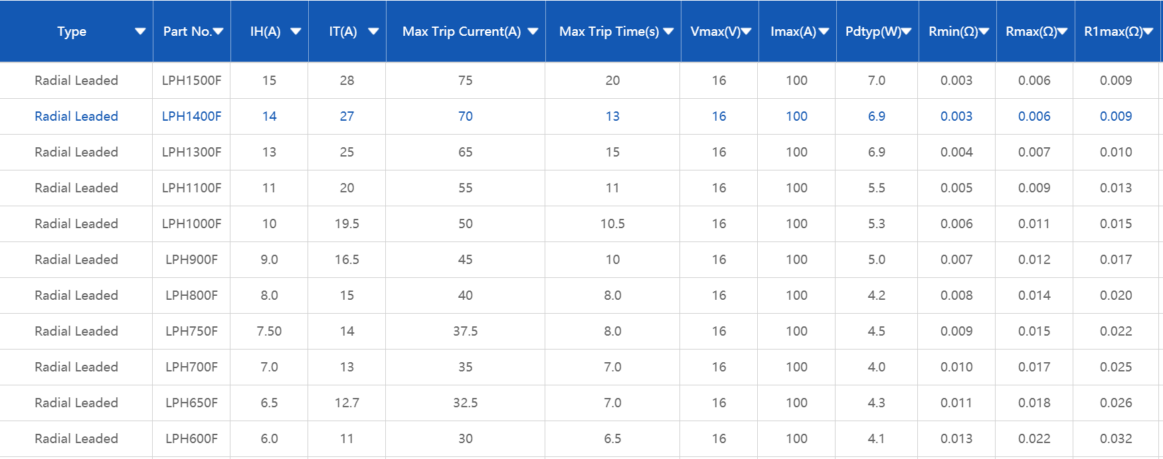Click the LPH1000F part number
Image resolution: width=1163 pixels, height=459 pixels.
pyautogui.click(x=191, y=224)
